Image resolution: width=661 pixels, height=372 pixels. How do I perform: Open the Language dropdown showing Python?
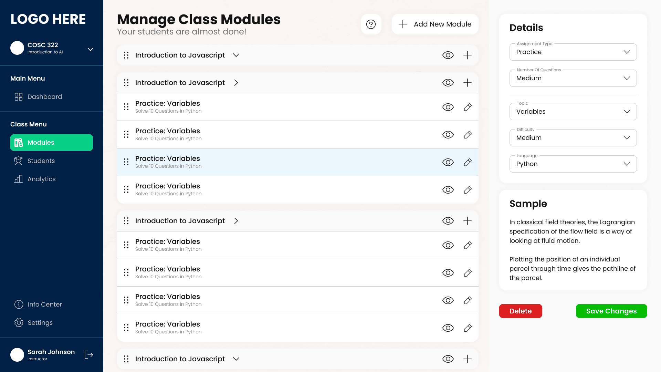coord(573,164)
